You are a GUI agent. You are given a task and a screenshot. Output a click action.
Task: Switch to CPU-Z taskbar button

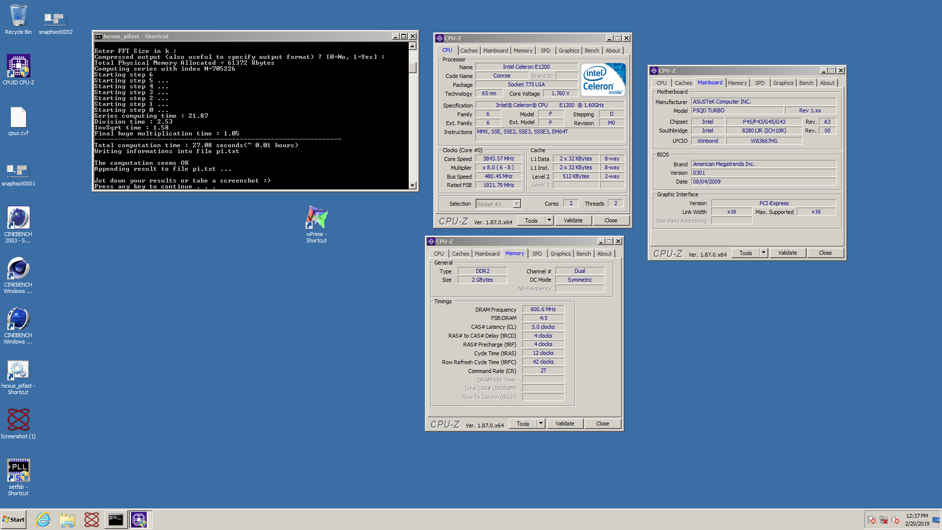[x=139, y=520]
